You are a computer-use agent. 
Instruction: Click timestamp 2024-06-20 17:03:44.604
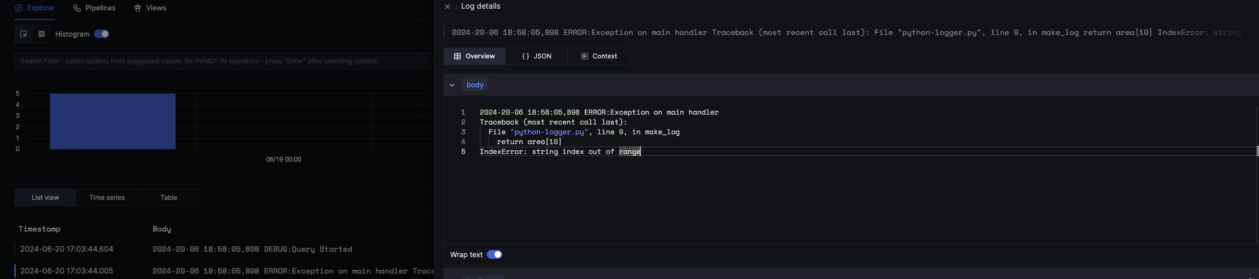tap(67, 249)
